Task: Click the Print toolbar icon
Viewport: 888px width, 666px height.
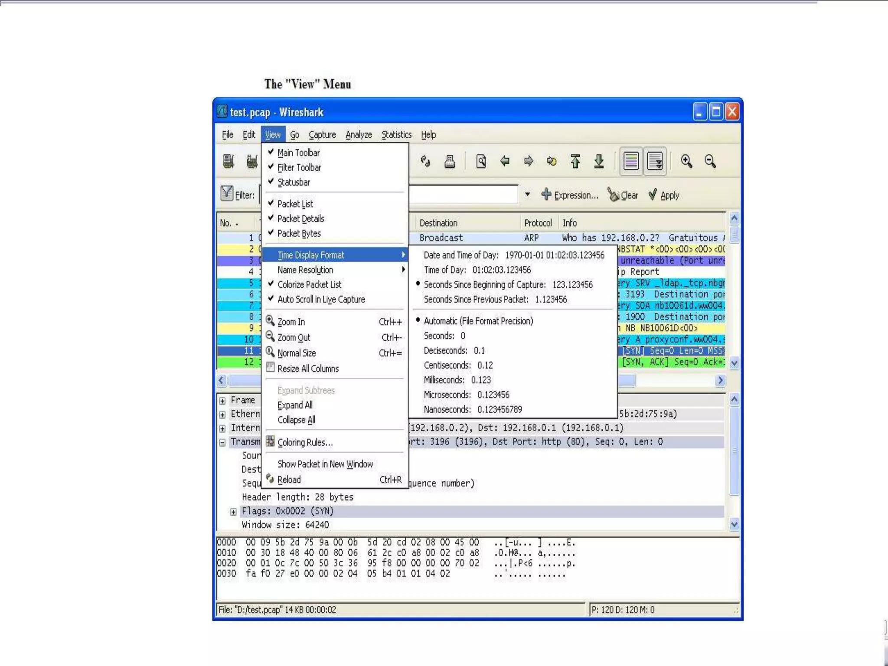Action: point(450,161)
